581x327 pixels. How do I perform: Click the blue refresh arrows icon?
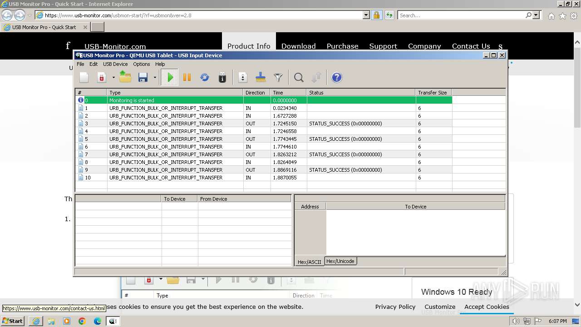click(x=205, y=78)
